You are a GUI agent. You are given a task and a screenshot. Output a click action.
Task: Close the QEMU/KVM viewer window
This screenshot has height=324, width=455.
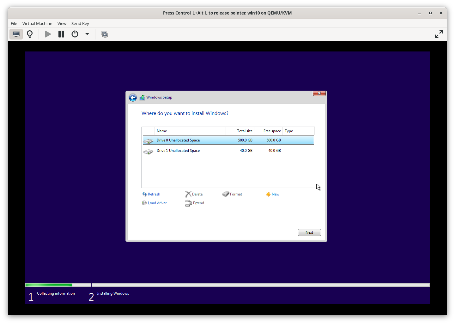click(441, 13)
